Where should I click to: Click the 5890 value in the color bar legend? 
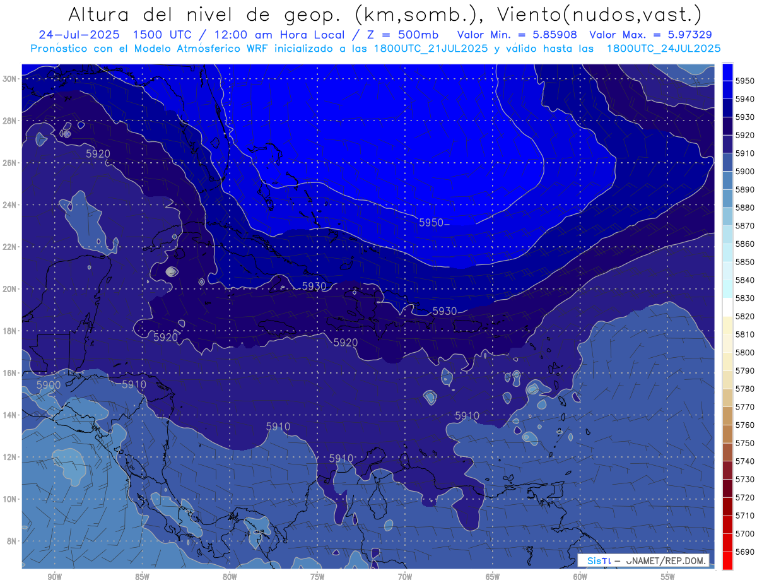click(744, 189)
